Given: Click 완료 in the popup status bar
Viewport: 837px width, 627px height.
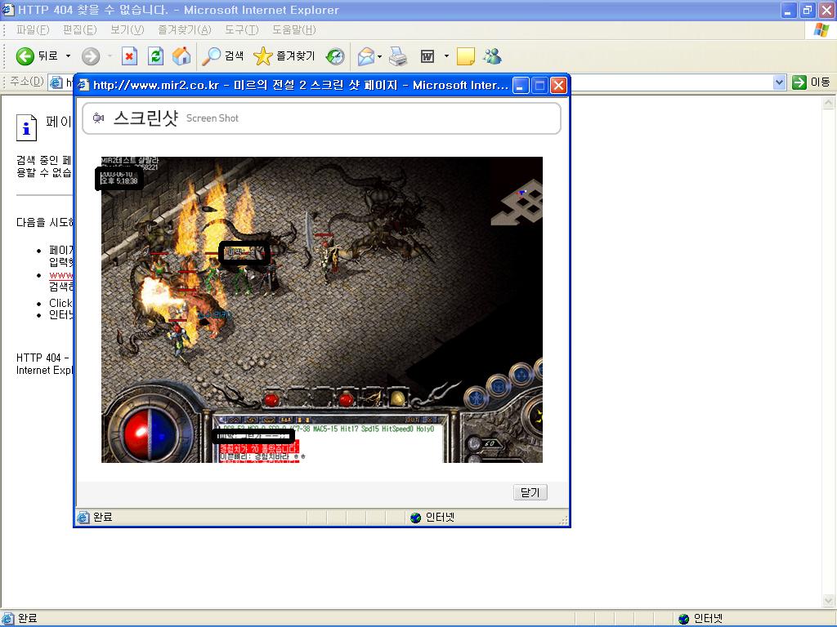Looking at the screenshot, I should tap(102, 517).
